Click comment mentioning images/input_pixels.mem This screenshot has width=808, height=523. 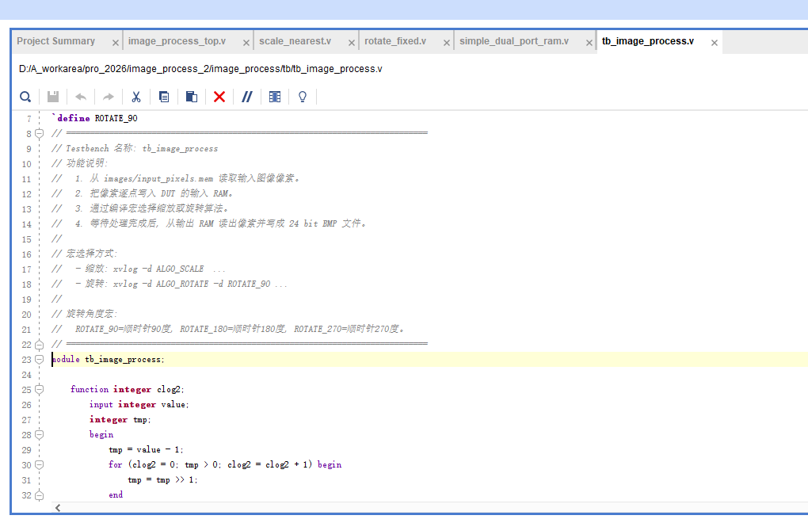pyautogui.click(x=176, y=179)
